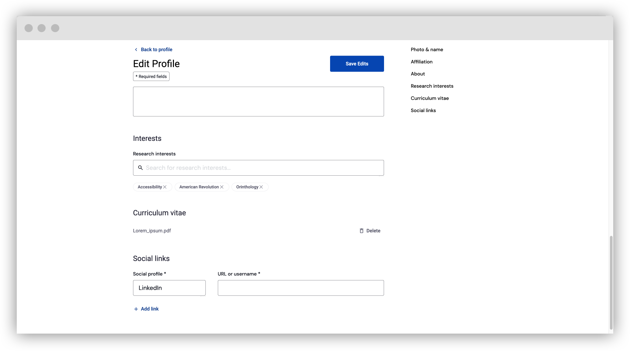Screen dimensions: 630x351
Task: Open the About section from sidebar
Action: click(418, 74)
